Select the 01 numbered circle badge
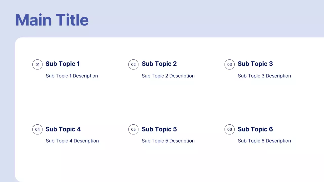324x182 pixels. [37, 64]
